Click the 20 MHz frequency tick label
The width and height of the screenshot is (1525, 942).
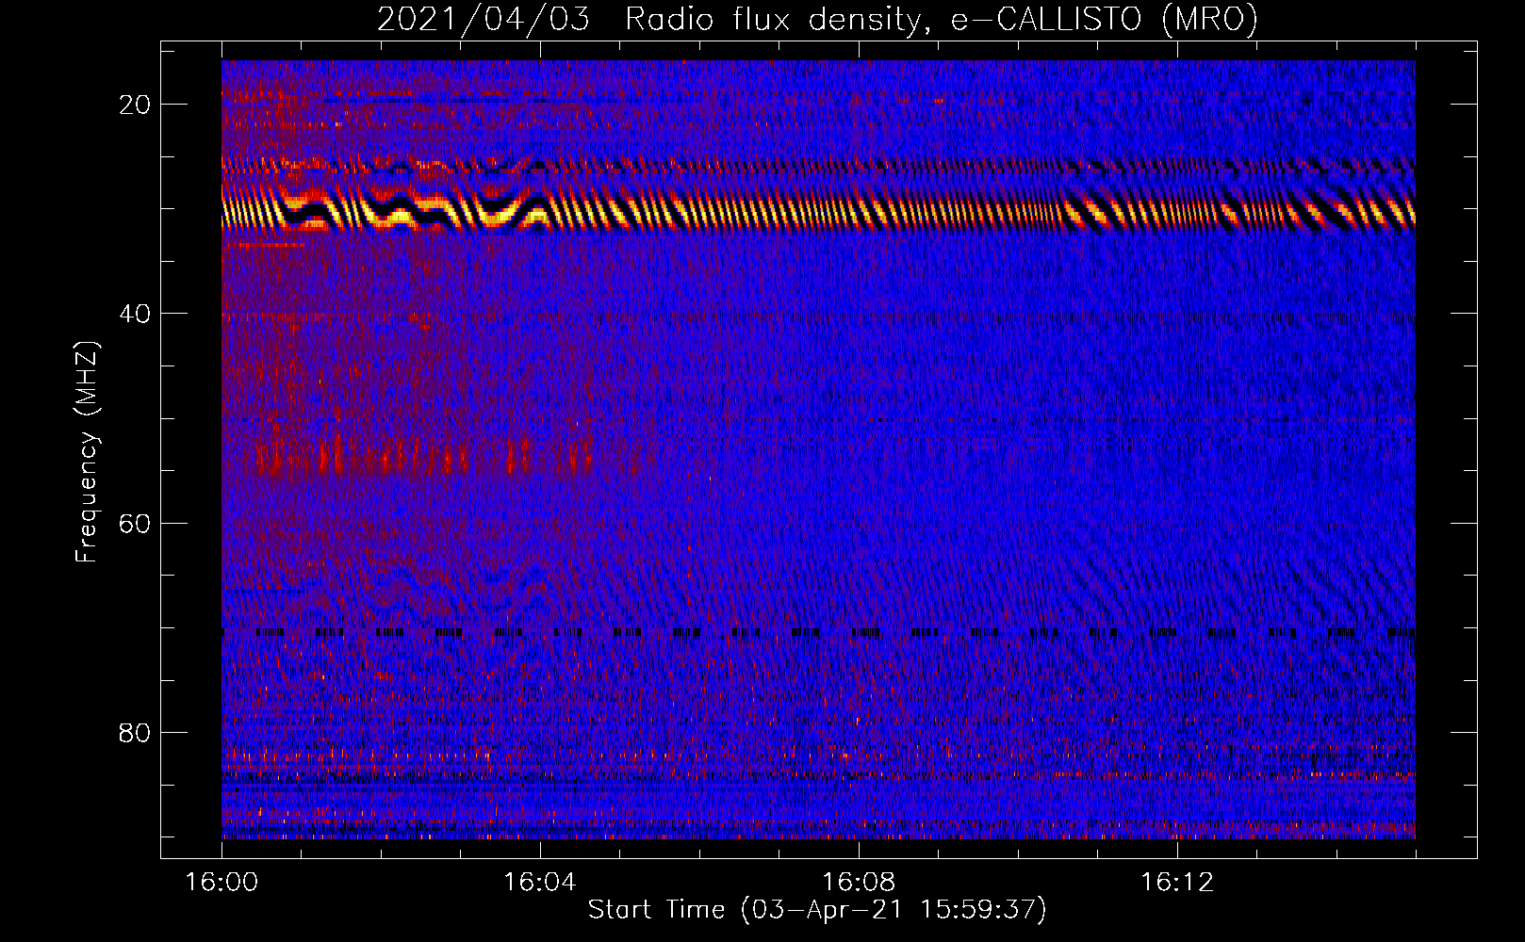point(135,105)
